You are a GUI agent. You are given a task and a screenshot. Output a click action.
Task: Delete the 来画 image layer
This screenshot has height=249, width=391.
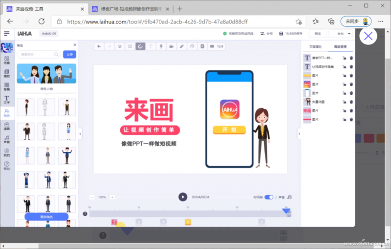pyautogui.click(x=351, y=110)
